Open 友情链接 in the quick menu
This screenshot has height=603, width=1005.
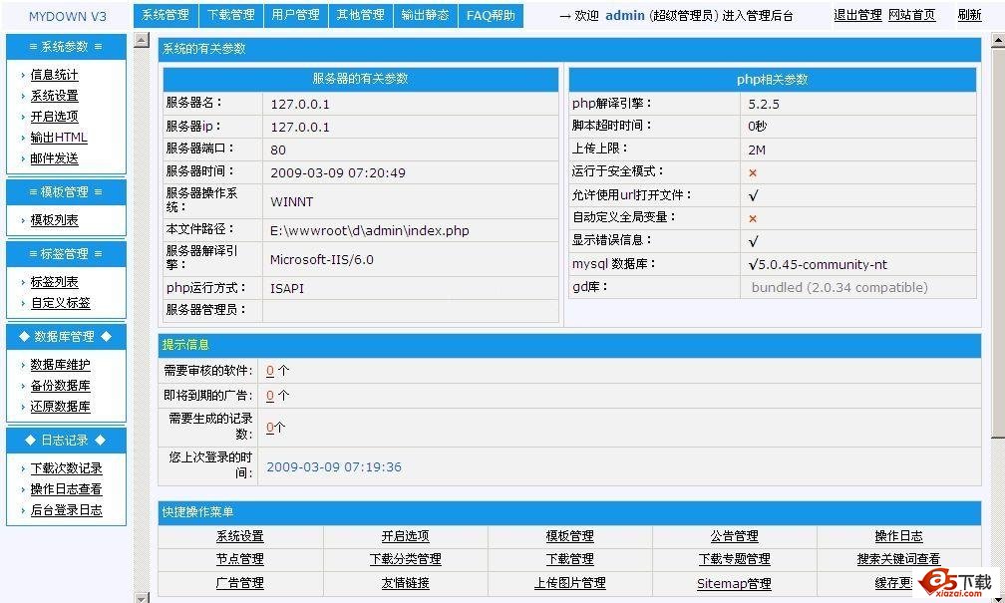(405, 583)
